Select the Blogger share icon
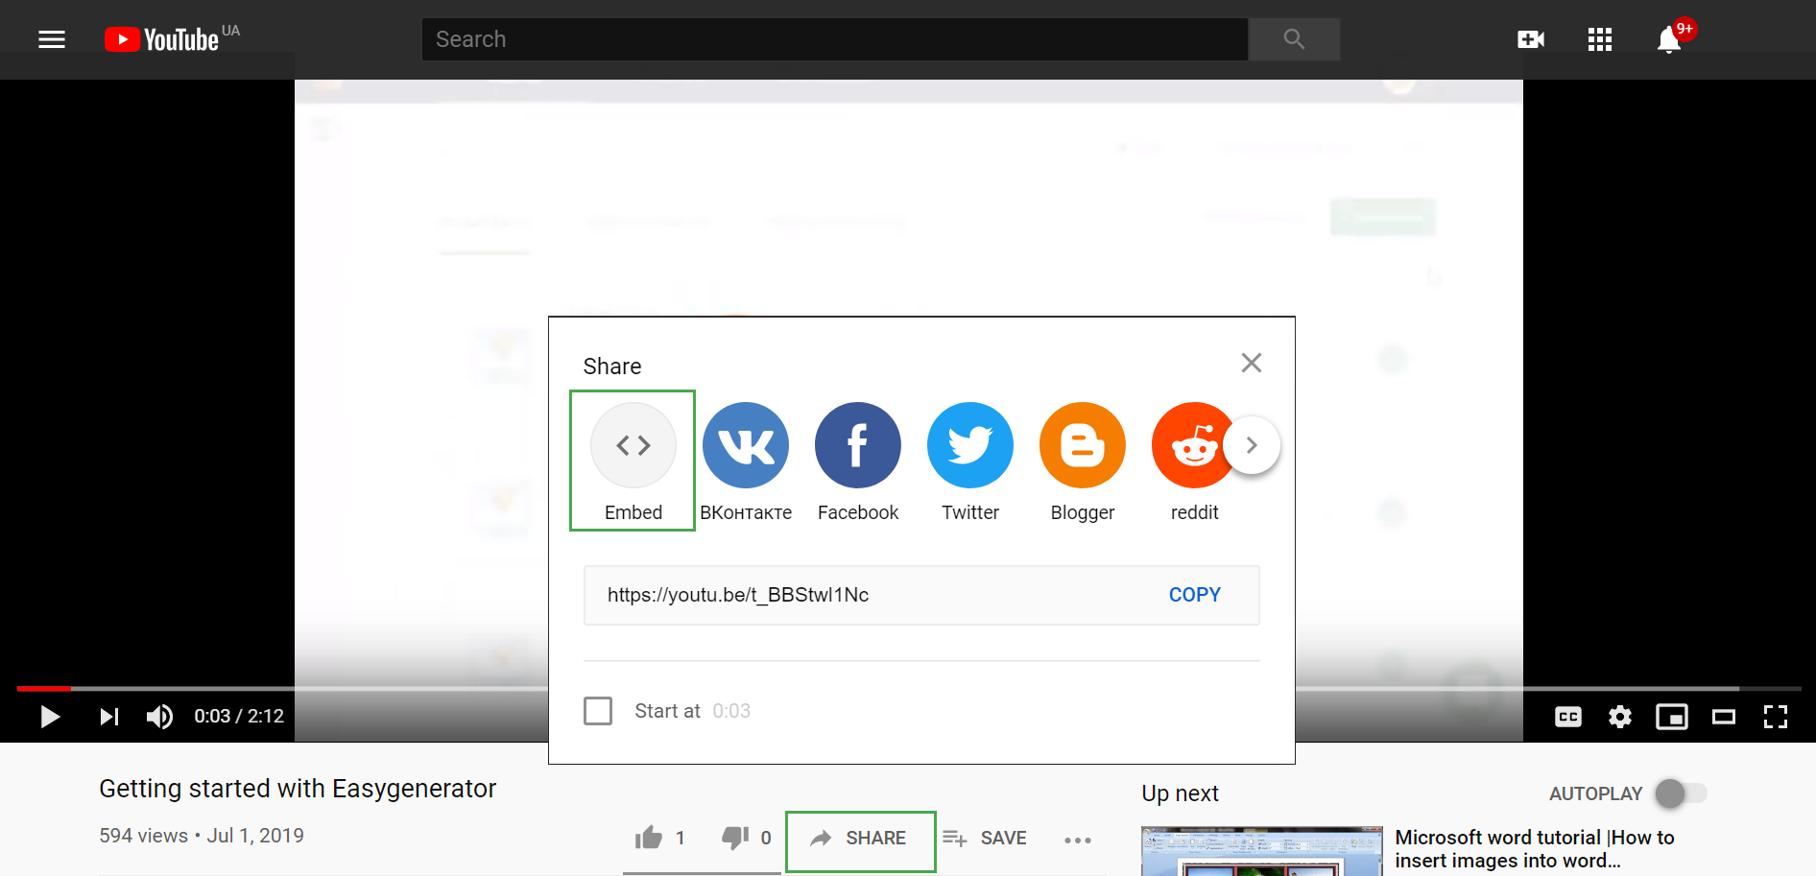1816x876 pixels. [1082, 446]
